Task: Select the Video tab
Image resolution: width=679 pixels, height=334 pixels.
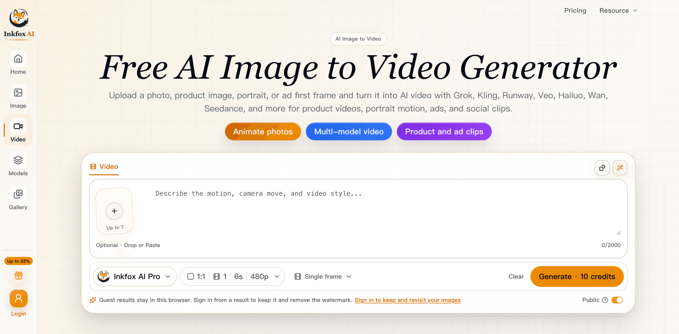Action: (x=104, y=167)
